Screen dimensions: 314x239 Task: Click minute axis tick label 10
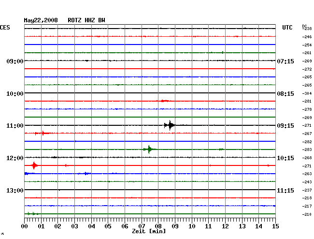point(192,226)
